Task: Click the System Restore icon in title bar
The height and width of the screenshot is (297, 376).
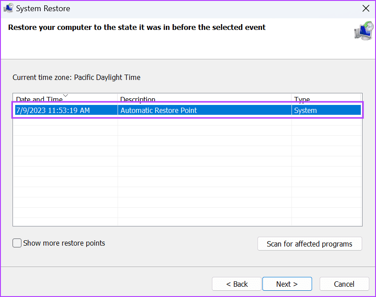Action: coord(8,8)
